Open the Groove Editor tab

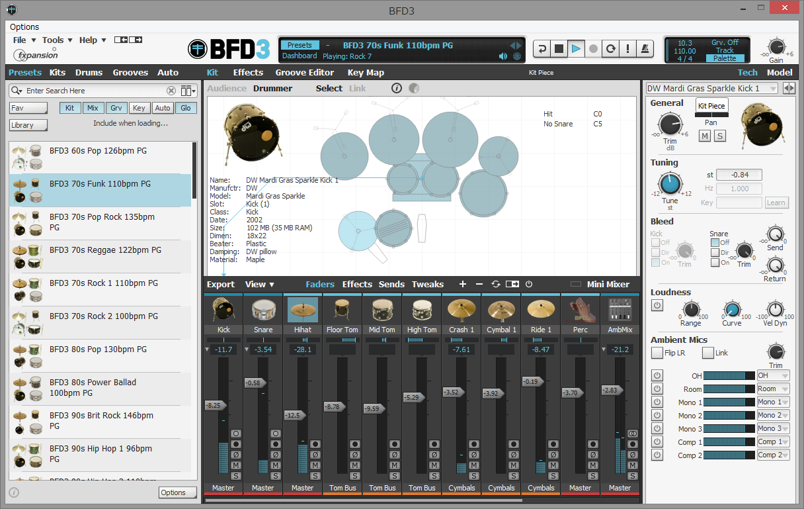click(305, 72)
